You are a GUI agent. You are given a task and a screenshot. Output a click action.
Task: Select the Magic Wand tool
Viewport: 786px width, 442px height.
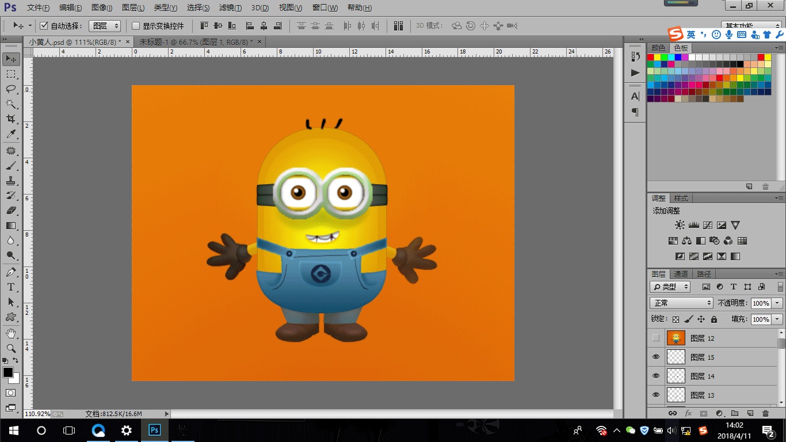click(x=11, y=104)
